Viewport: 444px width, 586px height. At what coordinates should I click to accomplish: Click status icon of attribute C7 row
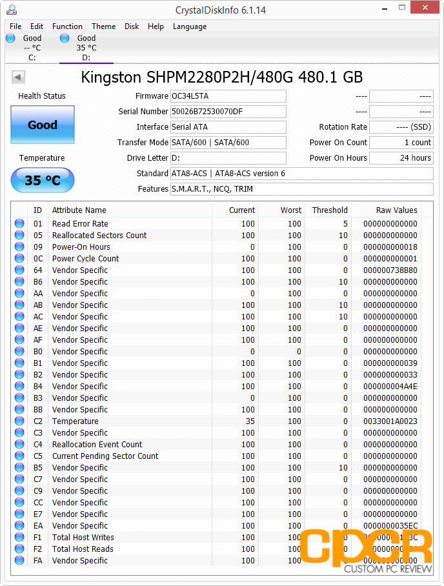pos(19,479)
